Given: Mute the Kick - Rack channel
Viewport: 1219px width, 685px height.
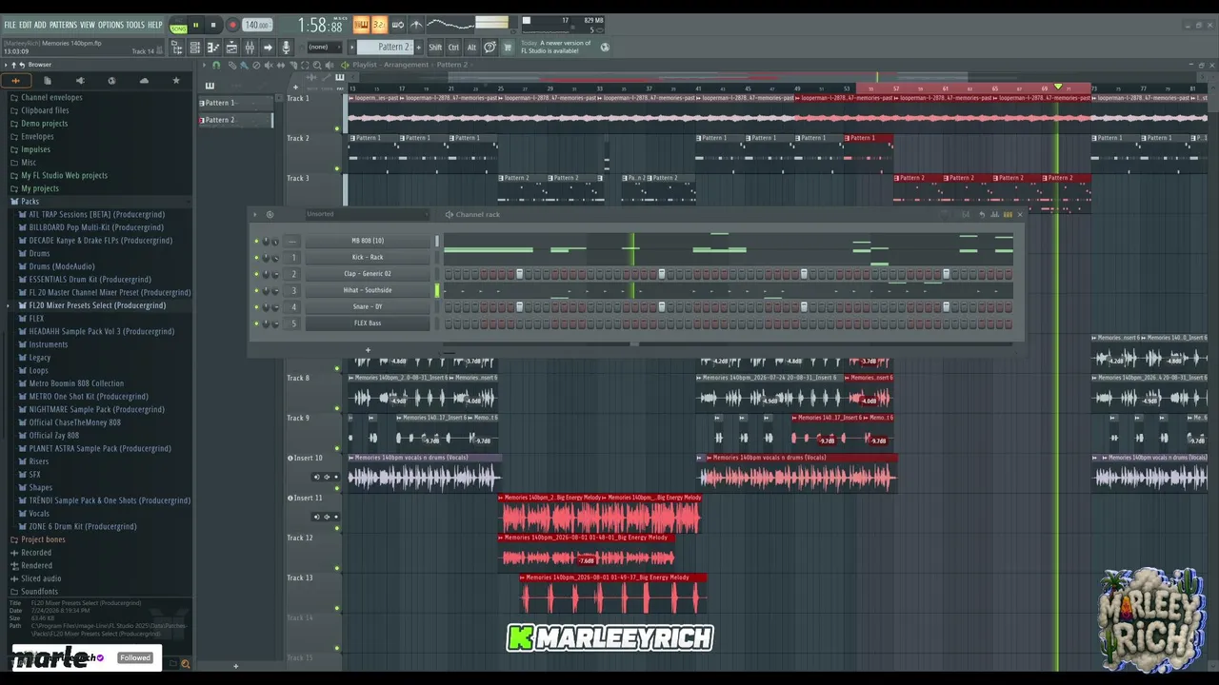Looking at the screenshot, I should coord(256,257).
